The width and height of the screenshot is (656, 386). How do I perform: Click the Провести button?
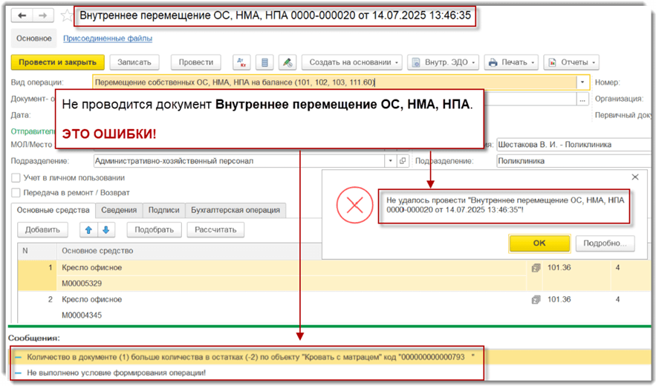[x=196, y=62]
